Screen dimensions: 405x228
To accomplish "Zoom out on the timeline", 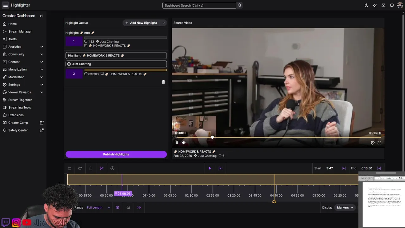I will 128,207.
